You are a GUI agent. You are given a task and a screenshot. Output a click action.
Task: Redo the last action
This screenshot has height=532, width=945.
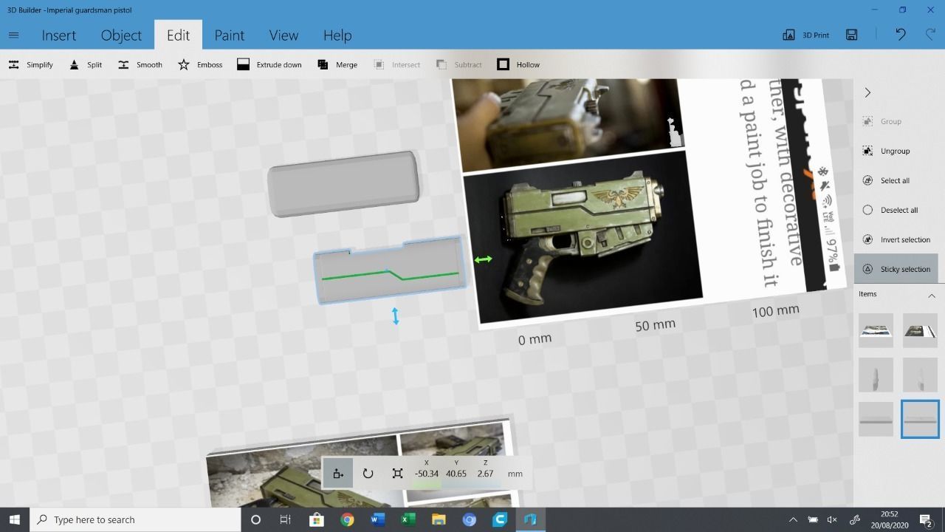(930, 35)
